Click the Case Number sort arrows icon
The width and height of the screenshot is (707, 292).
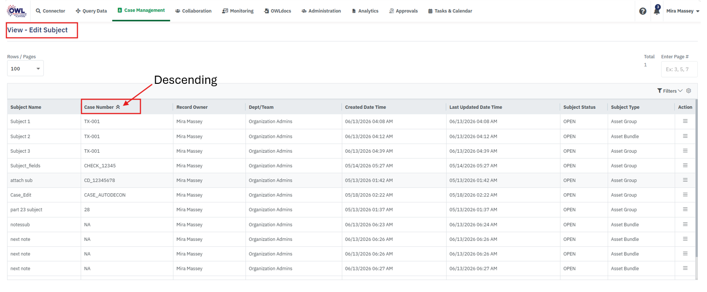[x=118, y=107]
